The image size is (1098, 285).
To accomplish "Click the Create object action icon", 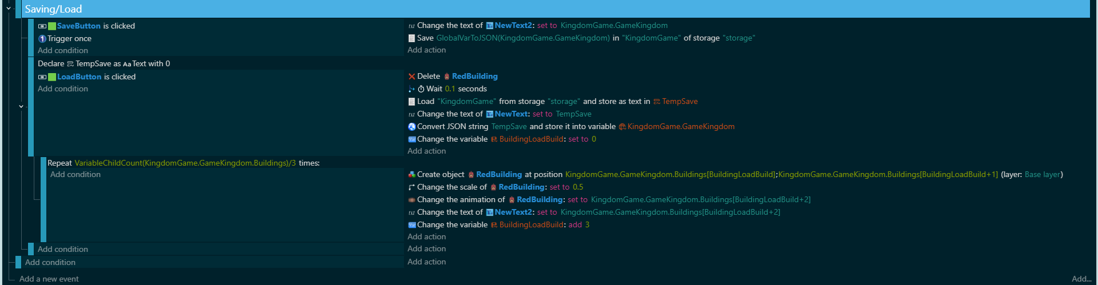I will tap(411, 175).
